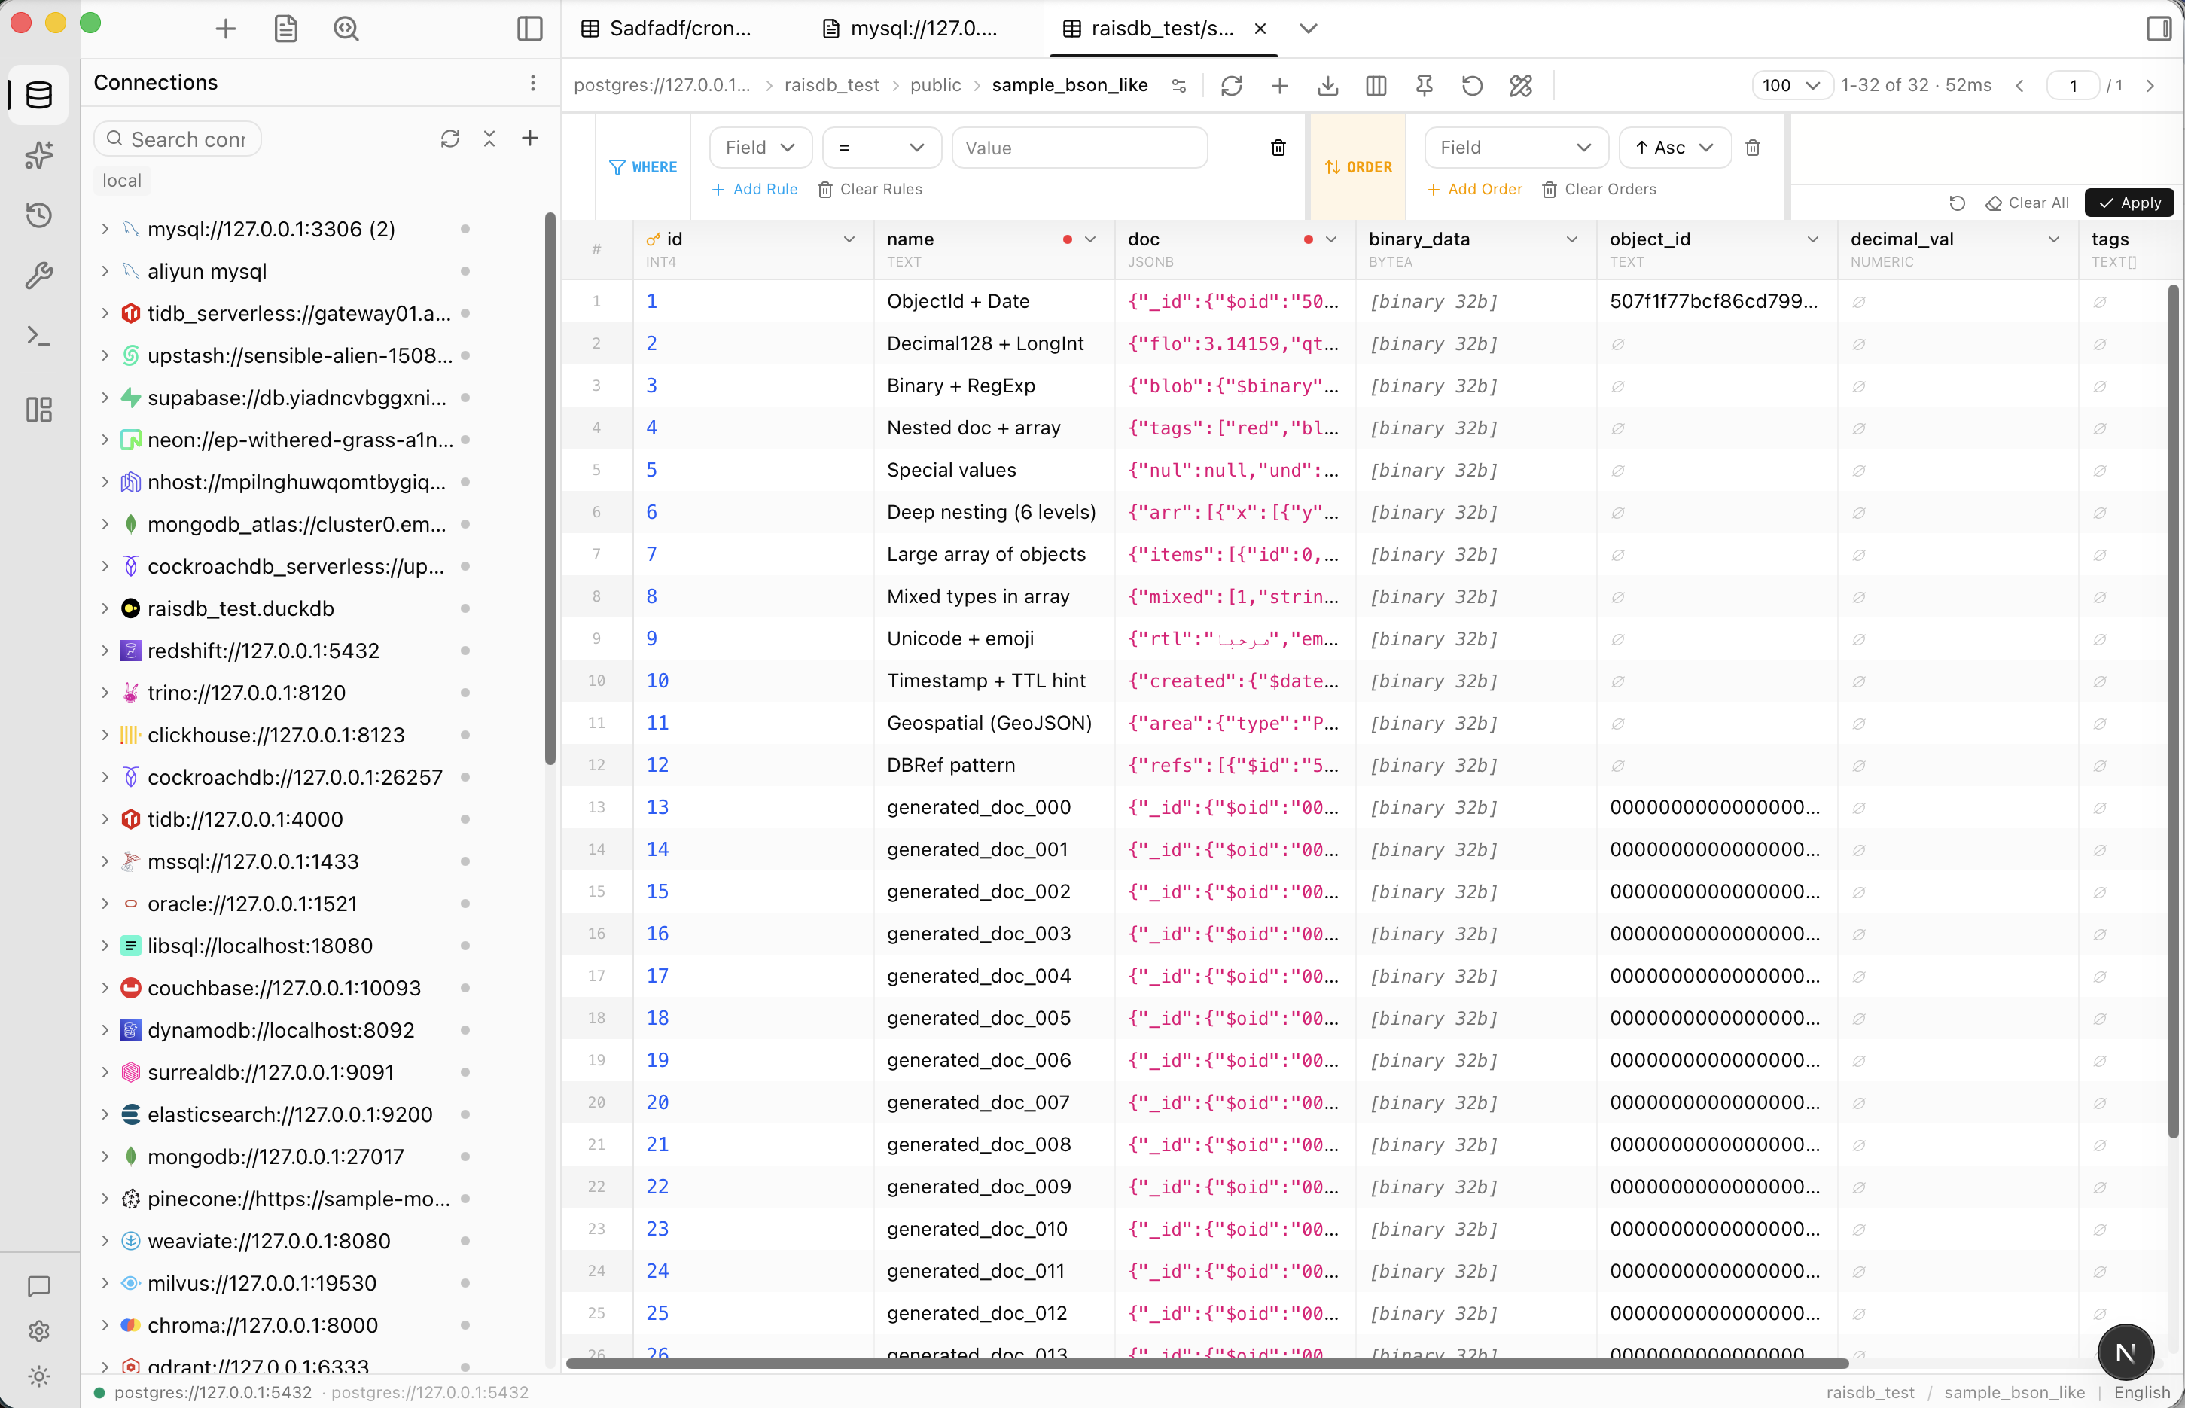
Task: Go to the previous page arrow
Action: coord(2019,86)
